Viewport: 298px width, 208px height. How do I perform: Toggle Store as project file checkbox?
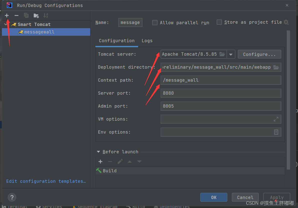coord(219,22)
